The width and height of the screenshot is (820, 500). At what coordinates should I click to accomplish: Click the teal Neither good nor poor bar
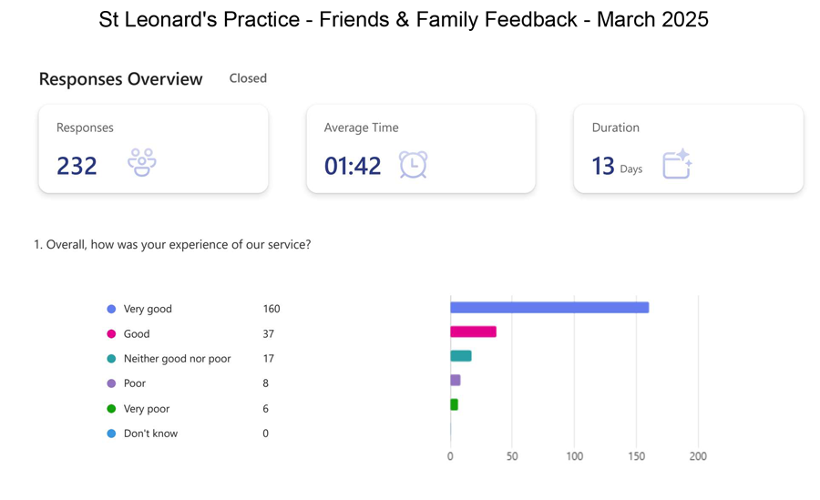(x=461, y=356)
